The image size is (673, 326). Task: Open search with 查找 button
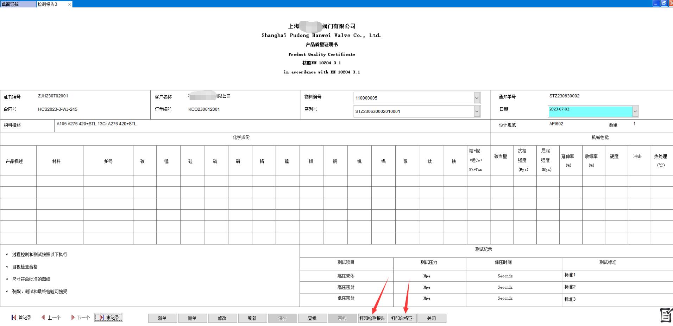(x=312, y=318)
